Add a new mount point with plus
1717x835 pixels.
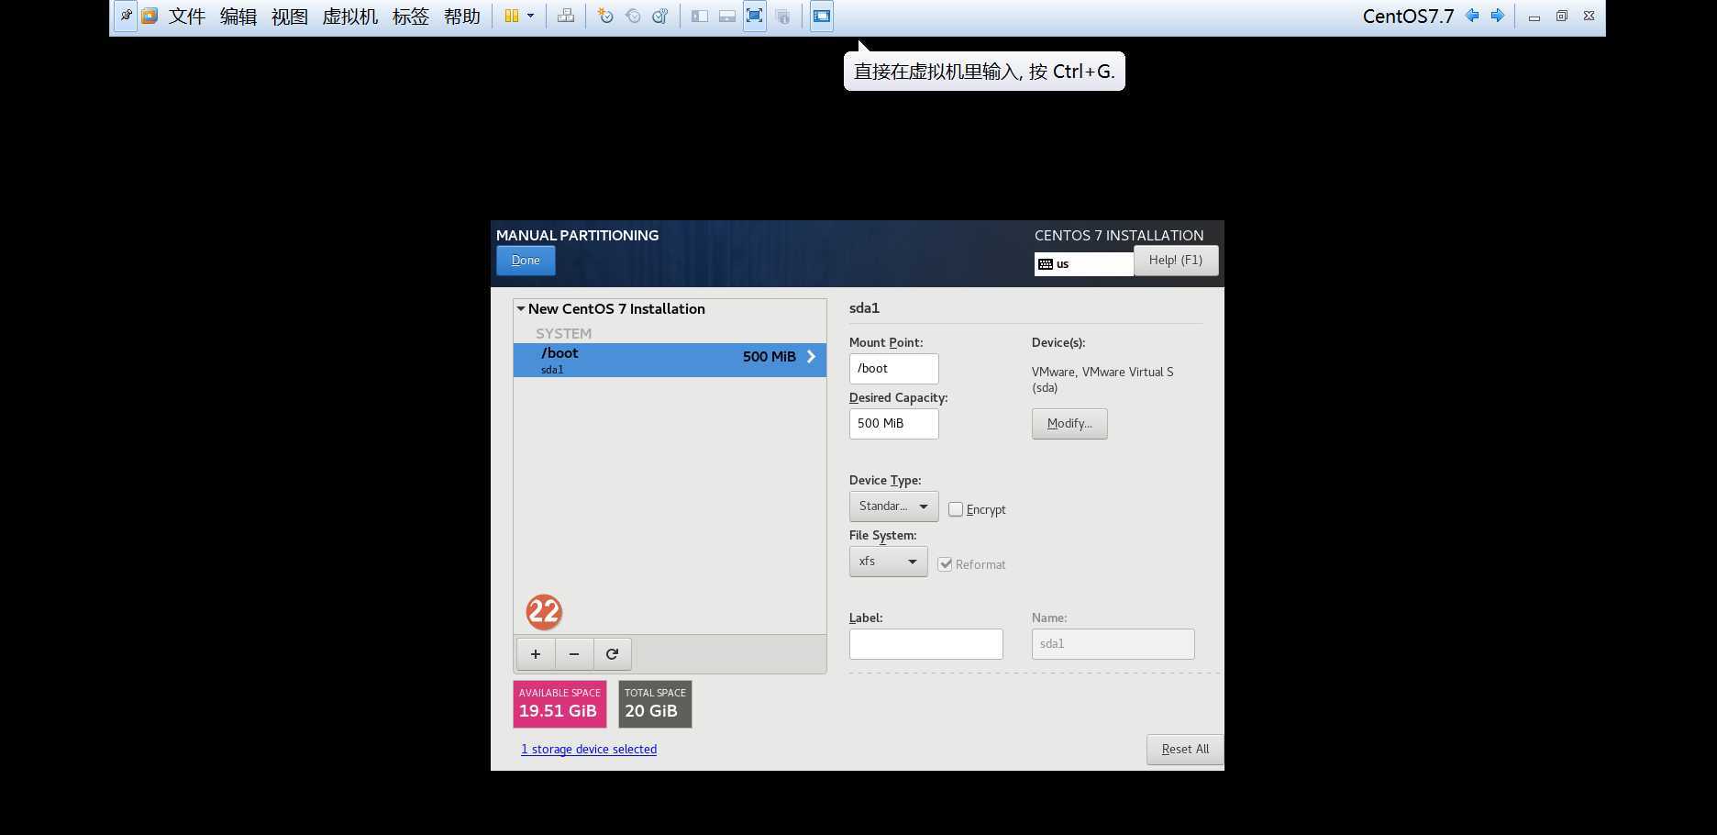pos(536,654)
